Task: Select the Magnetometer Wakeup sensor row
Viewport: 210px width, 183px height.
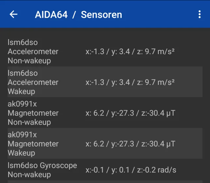Action: click(33, 144)
